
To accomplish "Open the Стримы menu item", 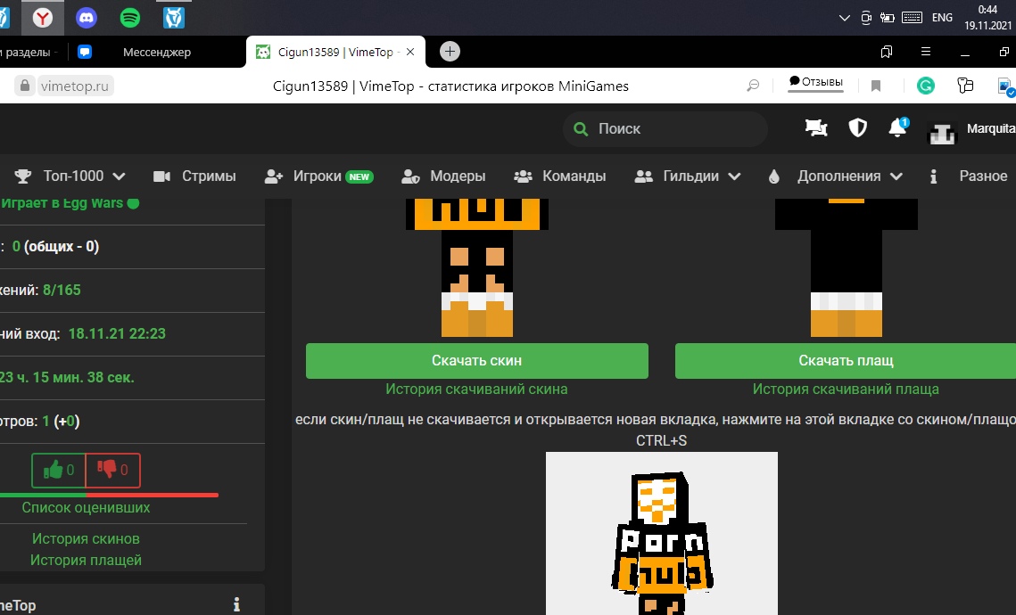I will 194,176.
